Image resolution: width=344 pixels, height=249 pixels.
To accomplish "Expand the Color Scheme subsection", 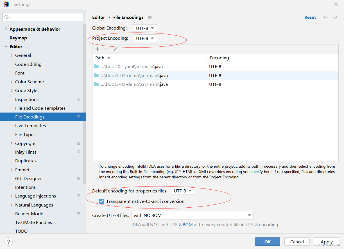I will tap(12, 82).
